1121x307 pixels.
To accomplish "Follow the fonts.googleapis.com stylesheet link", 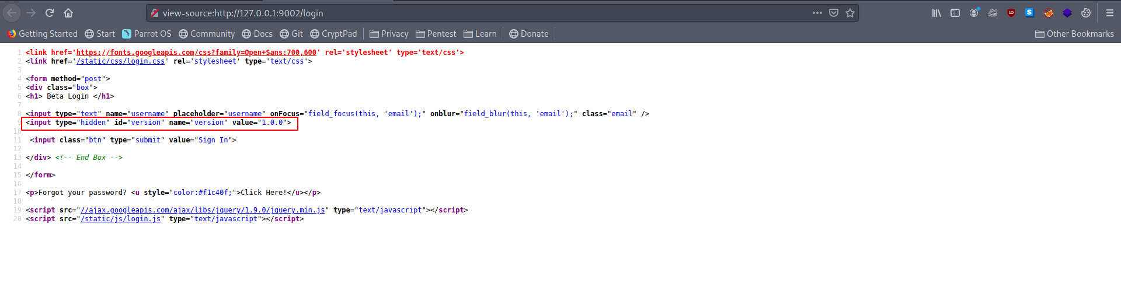I will coord(196,53).
